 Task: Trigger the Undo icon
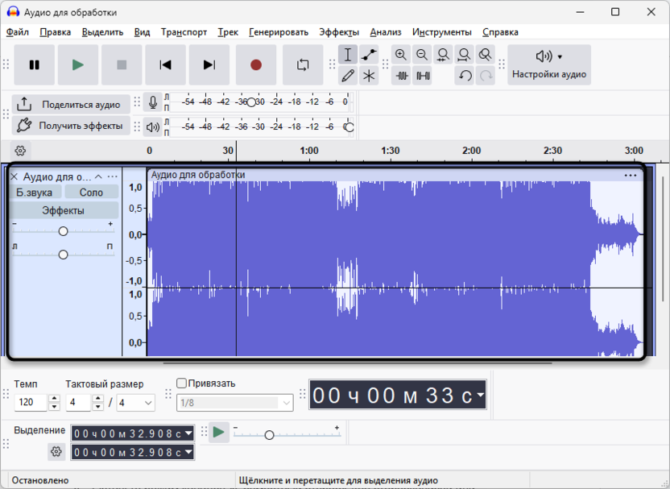tap(465, 75)
